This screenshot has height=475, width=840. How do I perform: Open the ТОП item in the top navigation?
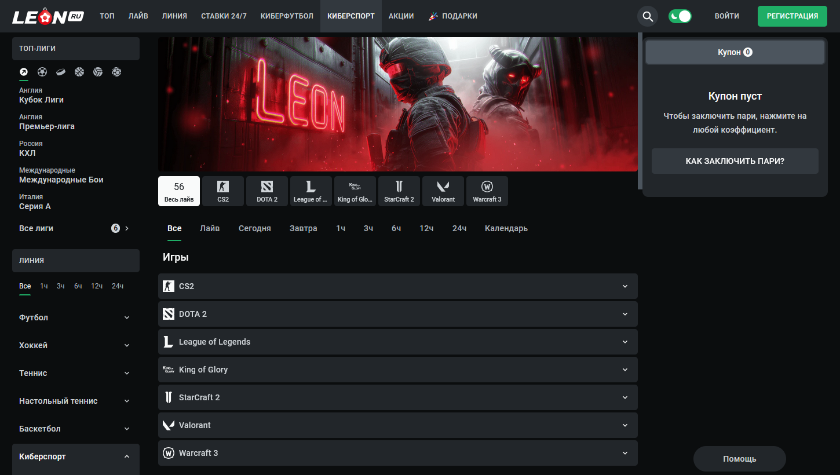pos(107,16)
